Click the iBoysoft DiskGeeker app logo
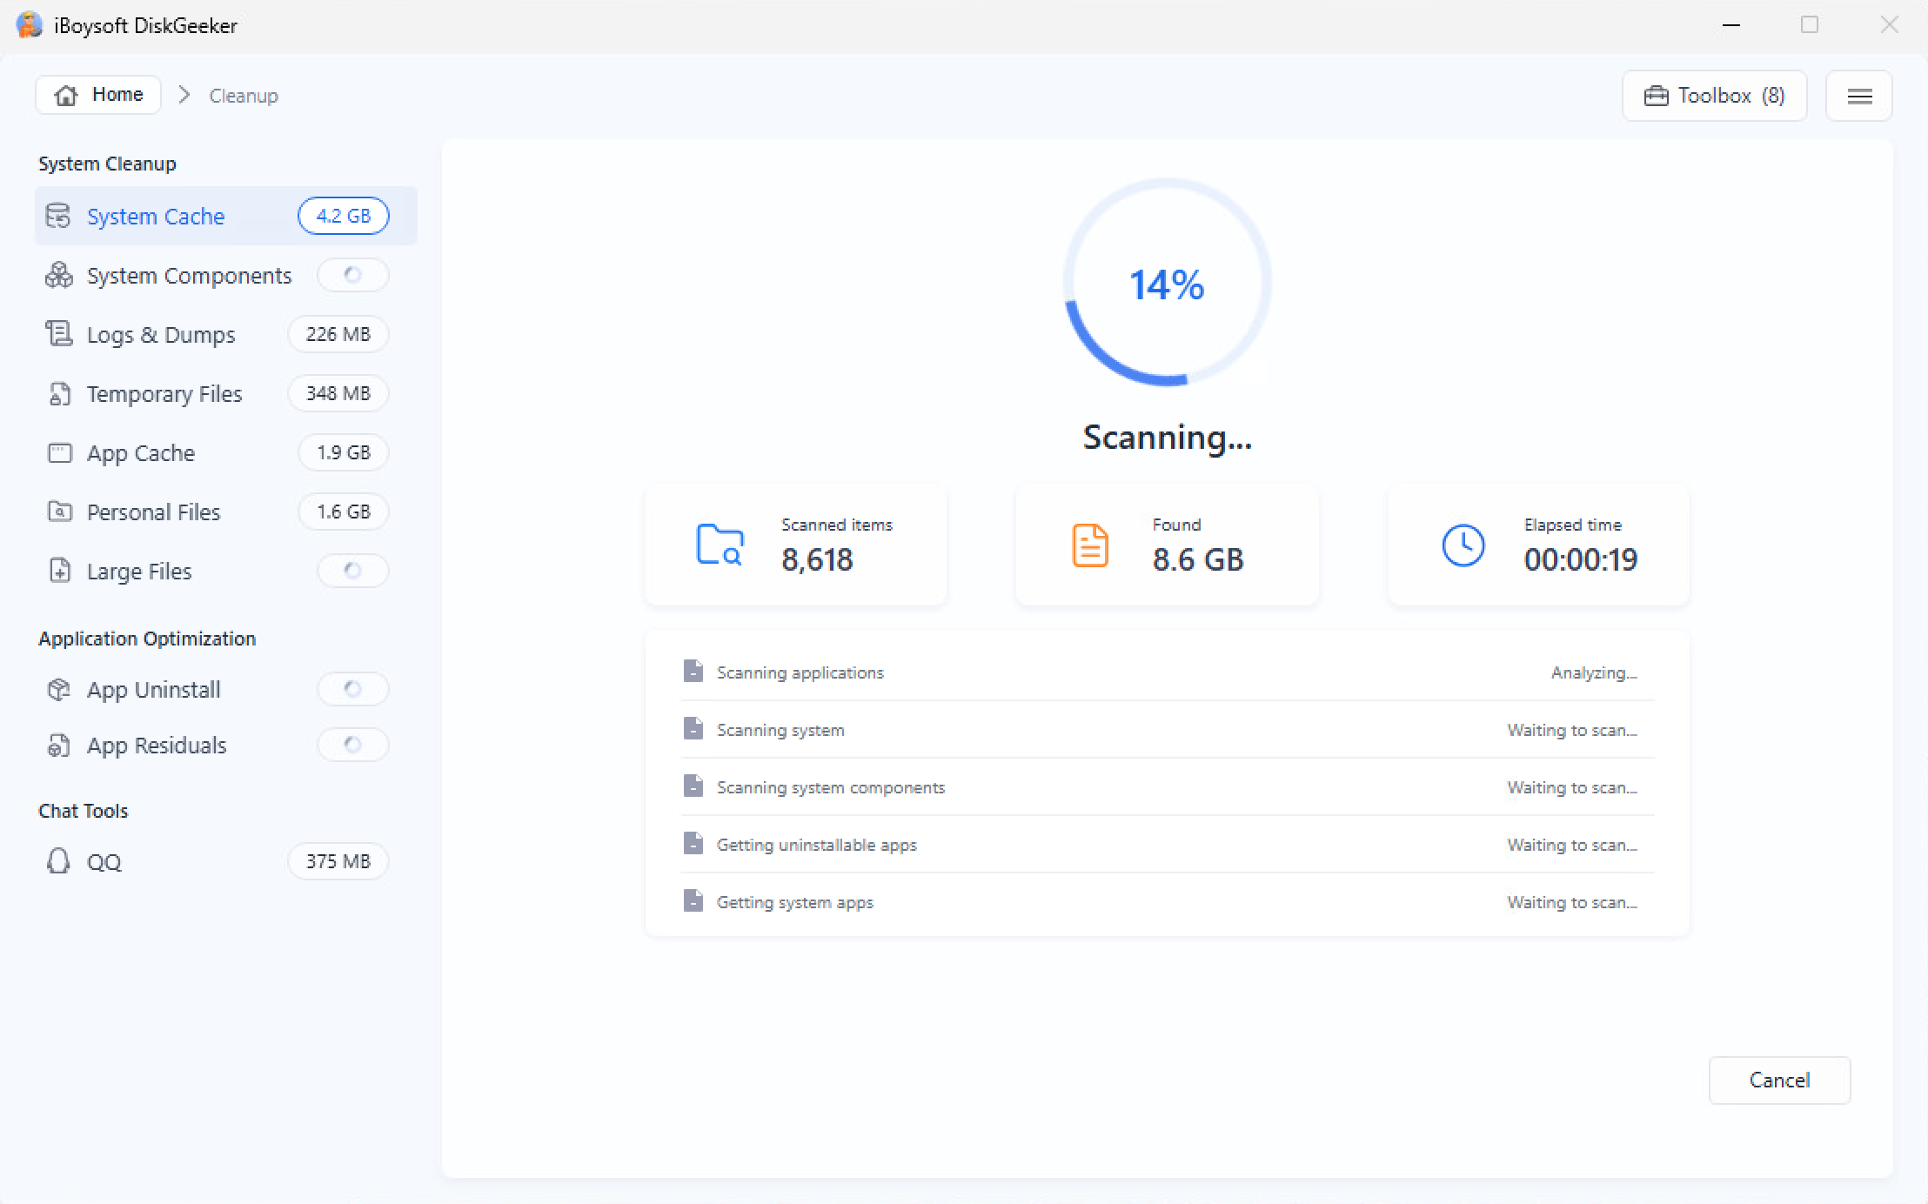The width and height of the screenshot is (1928, 1204). click(x=30, y=24)
